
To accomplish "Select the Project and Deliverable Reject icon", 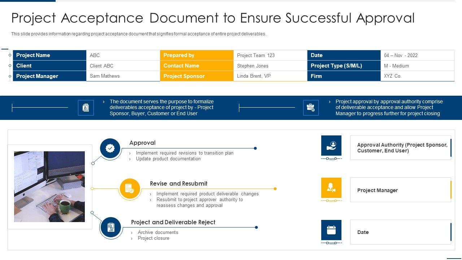I will click(111, 227).
